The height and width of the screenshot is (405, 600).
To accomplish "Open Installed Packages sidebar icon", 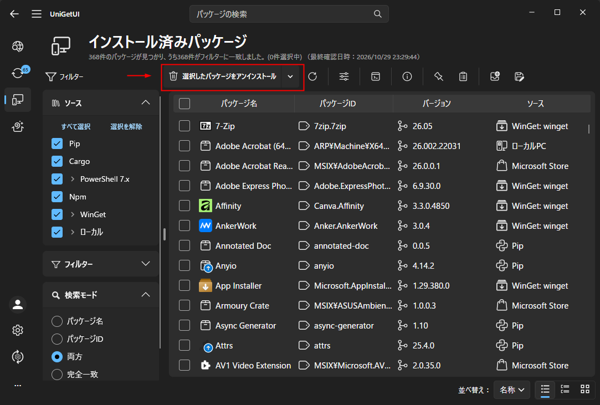I will coord(18,100).
